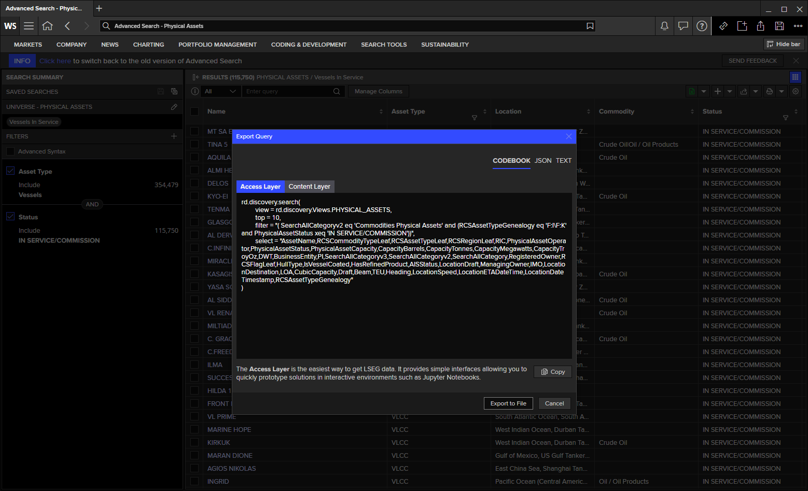This screenshot has width=808, height=491.
Task: Open the All dropdown in results toolbar
Action: click(x=220, y=91)
